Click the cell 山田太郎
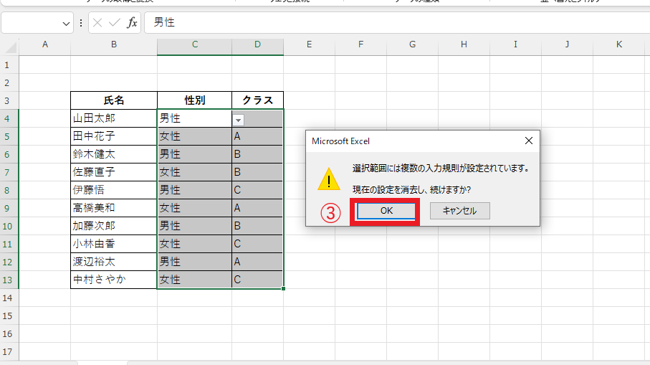This screenshot has height=365, width=650. 114,118
